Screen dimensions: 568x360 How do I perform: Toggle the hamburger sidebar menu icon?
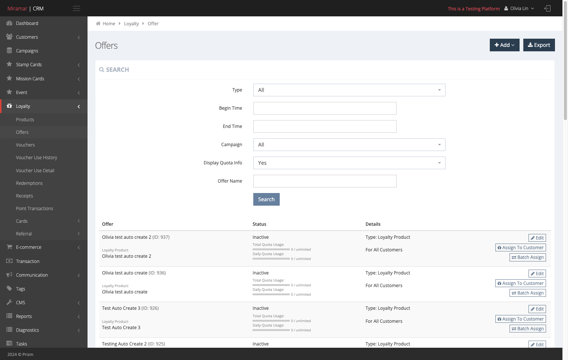pos(76,8)
